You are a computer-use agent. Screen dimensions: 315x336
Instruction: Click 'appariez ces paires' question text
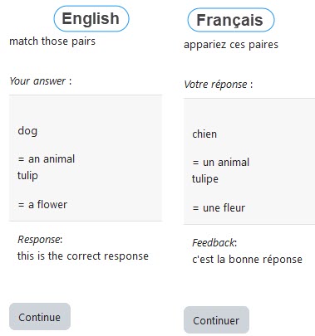coord(231,45)
